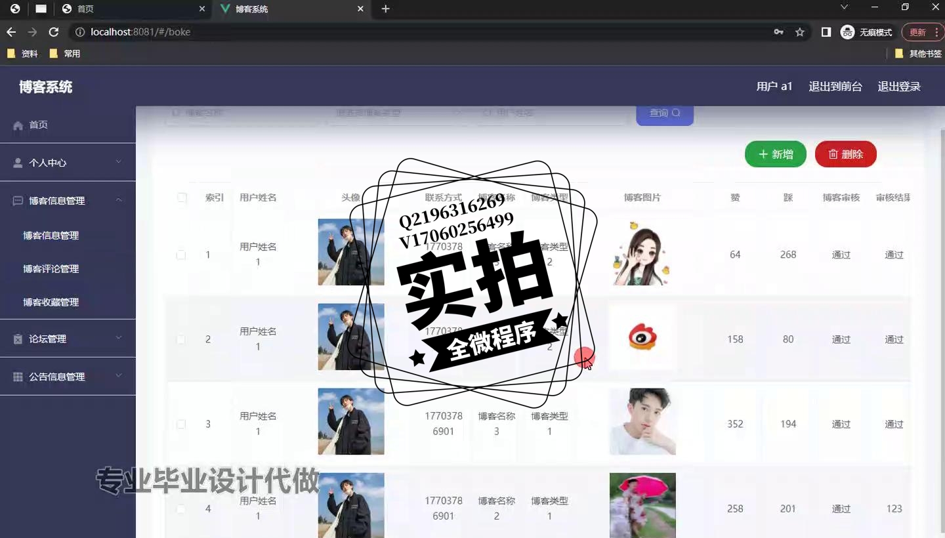Screen dimensions: 945x538
Task: Click the green 新增 button
Action: [776, 154]
